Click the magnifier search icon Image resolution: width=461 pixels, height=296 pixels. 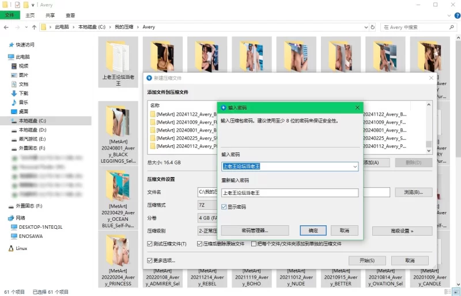point(452,27)
